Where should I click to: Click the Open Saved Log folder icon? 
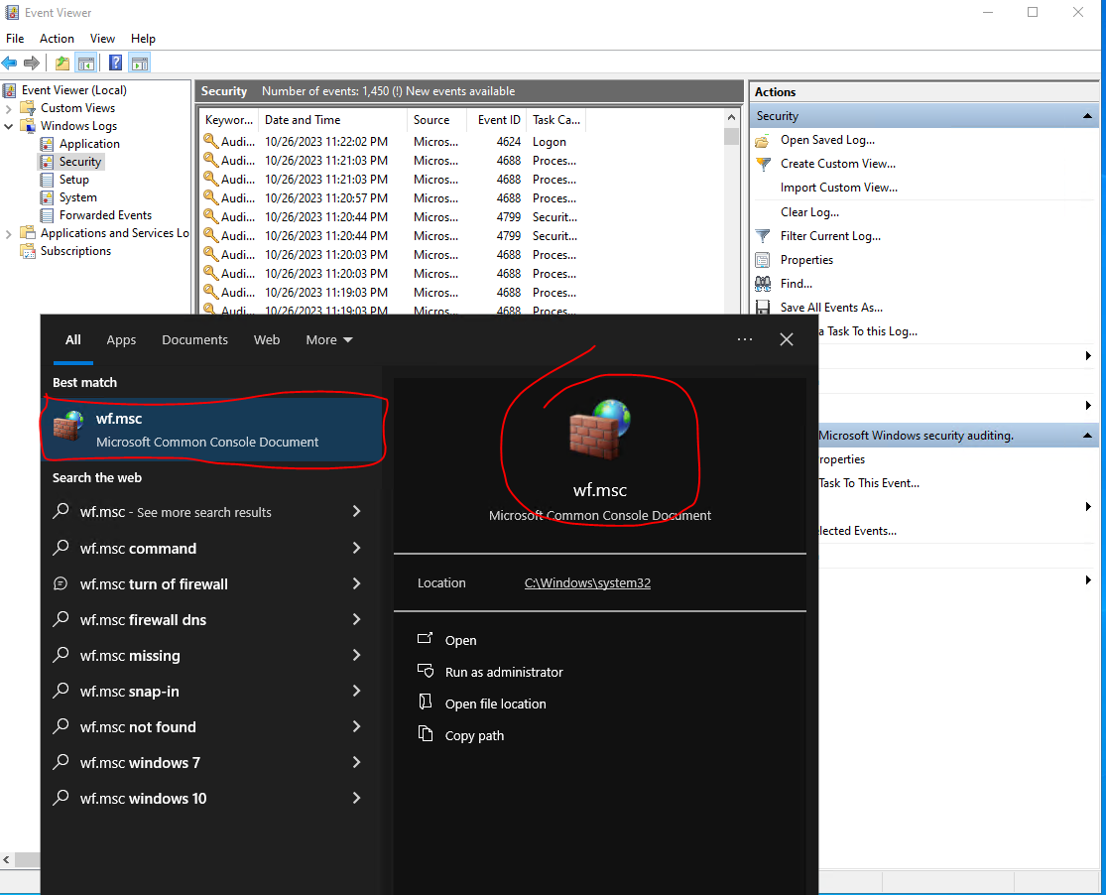tap(763, 141)
